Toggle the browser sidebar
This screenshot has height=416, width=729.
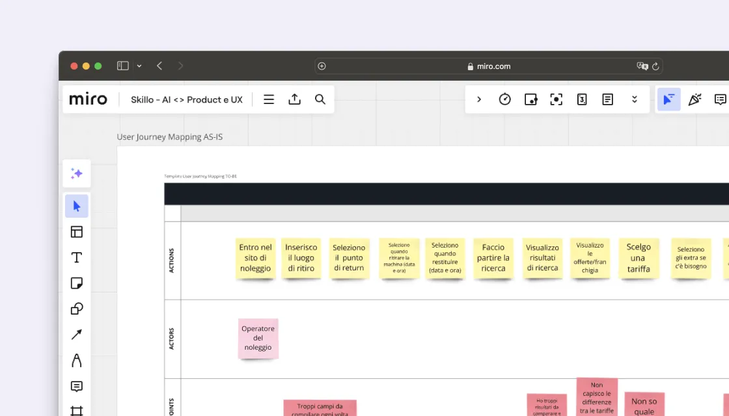123,66
